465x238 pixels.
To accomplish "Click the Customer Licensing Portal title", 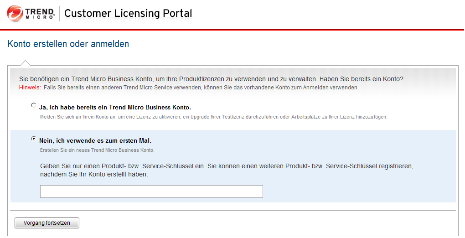I will (x=128, y=13).
